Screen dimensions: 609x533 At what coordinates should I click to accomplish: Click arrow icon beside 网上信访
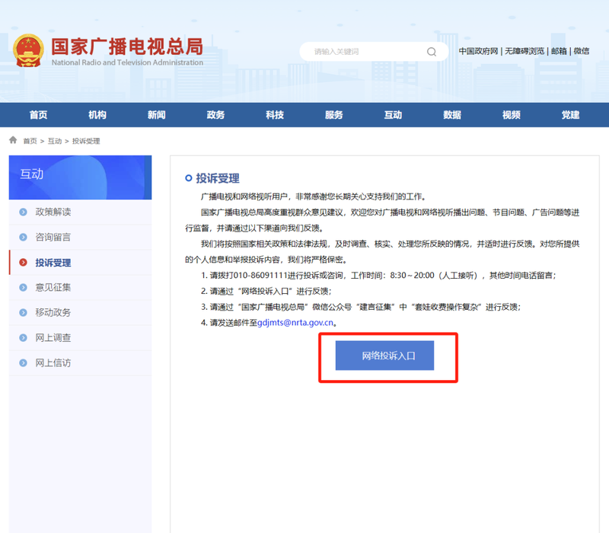point(23,362)
